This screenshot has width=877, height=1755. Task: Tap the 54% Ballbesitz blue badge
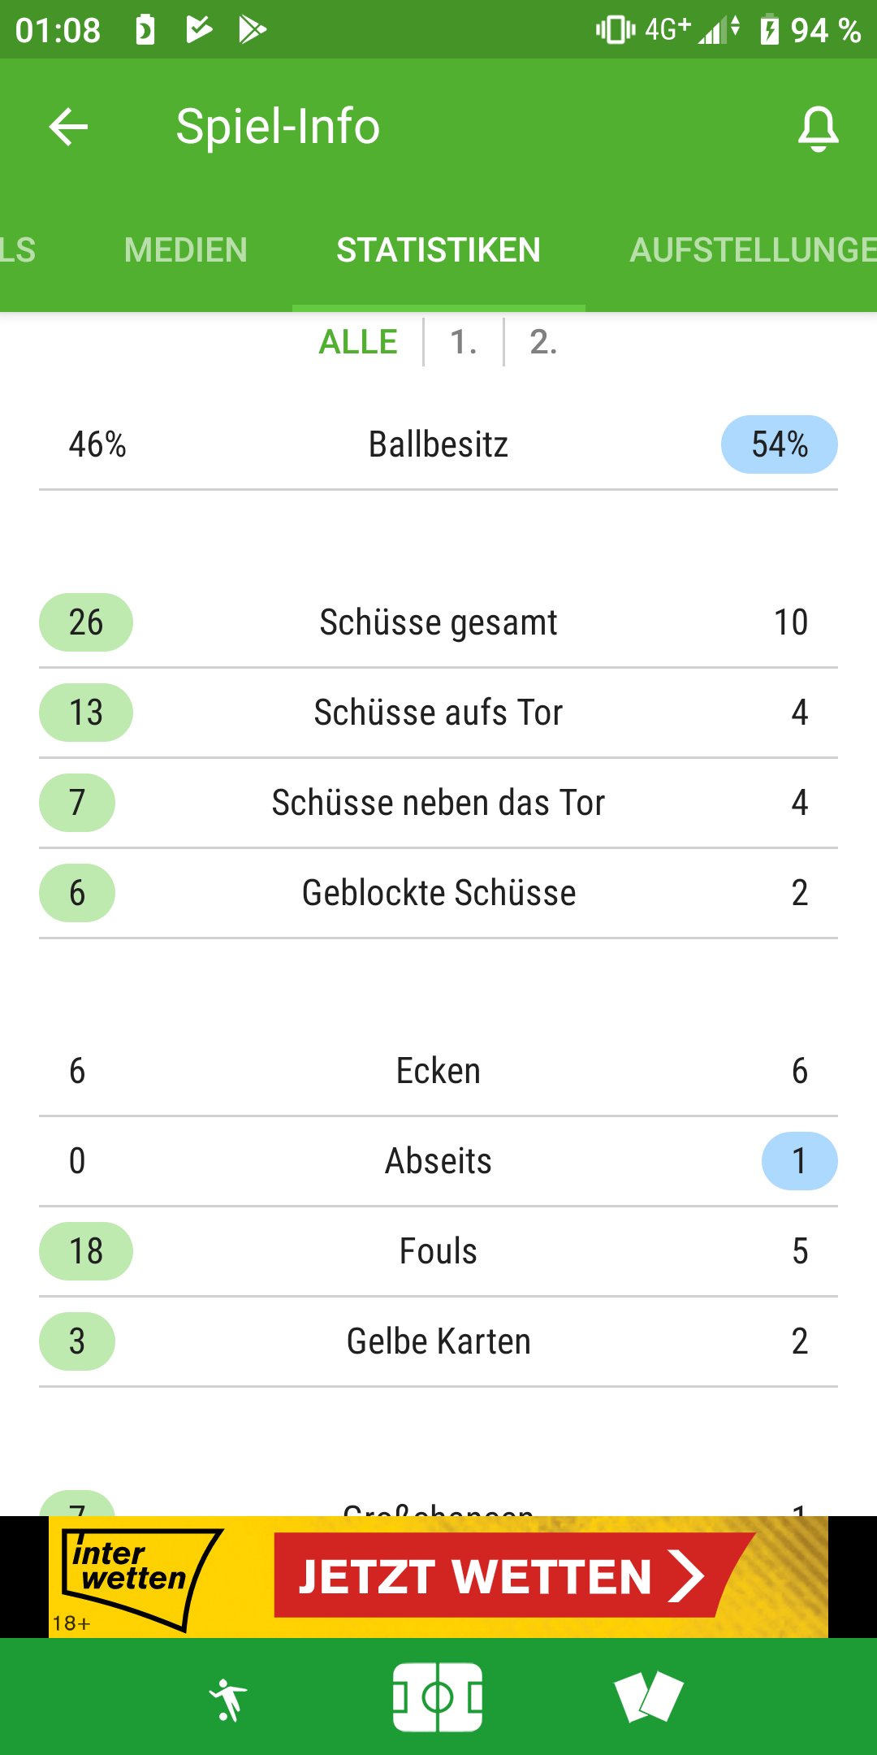tap(780, 444)
